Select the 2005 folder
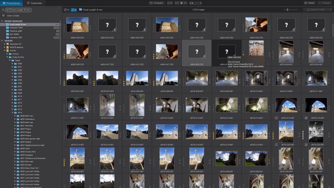Viewport: 334px width, 188px height. click(20, 80)
